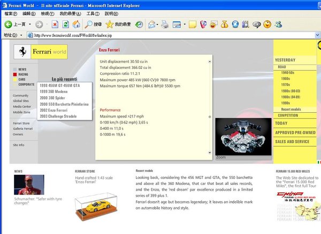The image size is (321, 234).
Task: Open the Community link
Action: pos(20,96)
